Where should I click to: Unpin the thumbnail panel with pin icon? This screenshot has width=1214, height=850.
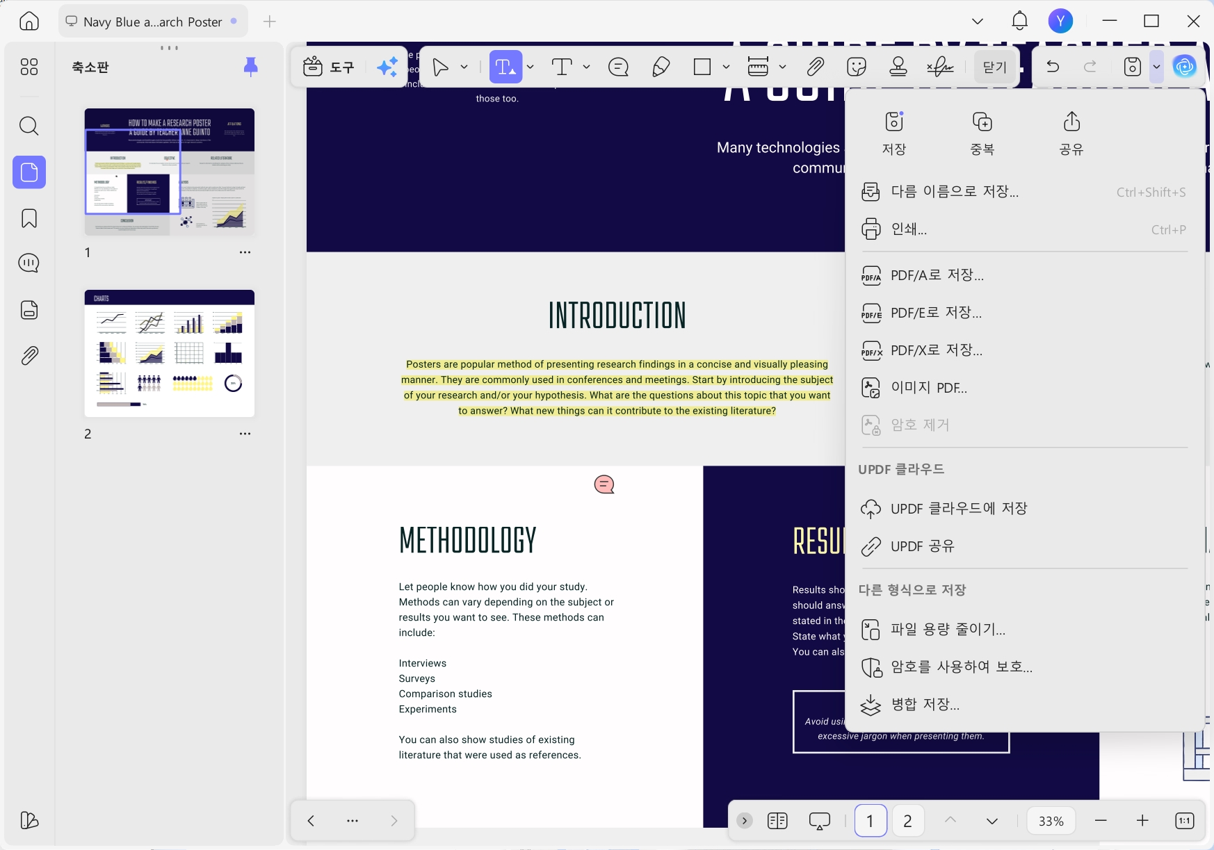(251, 67)
